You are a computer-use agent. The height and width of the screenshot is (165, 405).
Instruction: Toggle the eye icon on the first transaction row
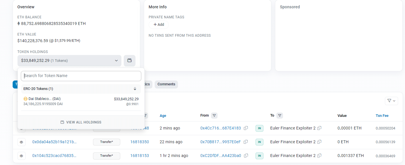pos(22,128)
